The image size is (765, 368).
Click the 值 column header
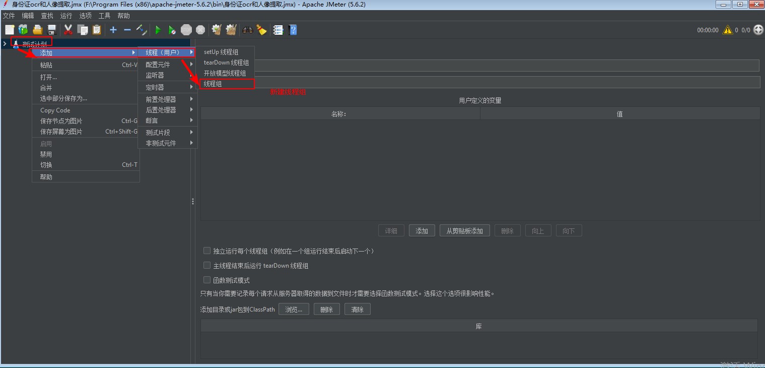(620, 114)
